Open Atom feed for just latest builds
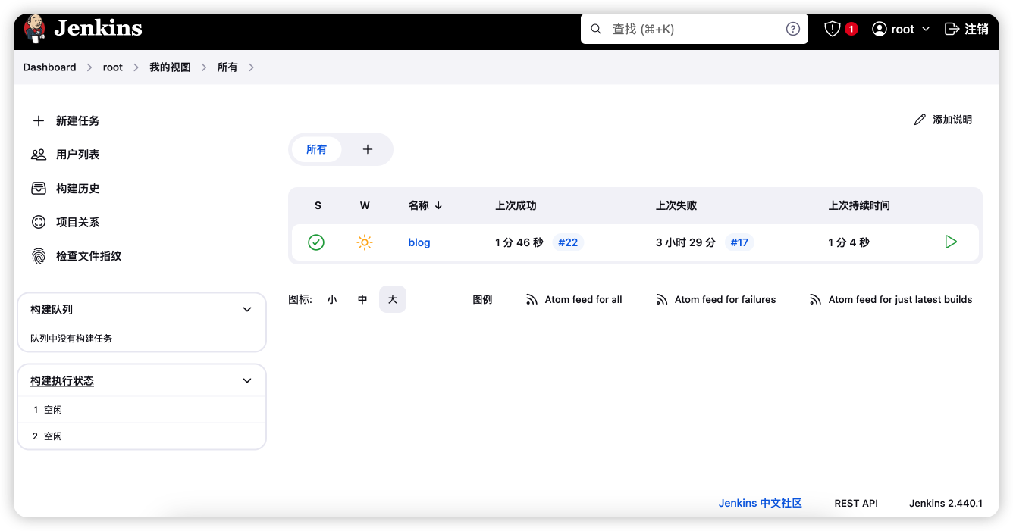 (x=900, y=300)
